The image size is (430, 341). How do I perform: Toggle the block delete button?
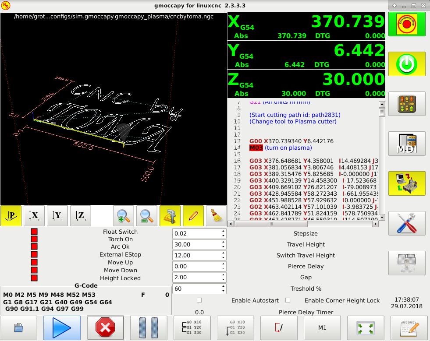pos(279,327)
